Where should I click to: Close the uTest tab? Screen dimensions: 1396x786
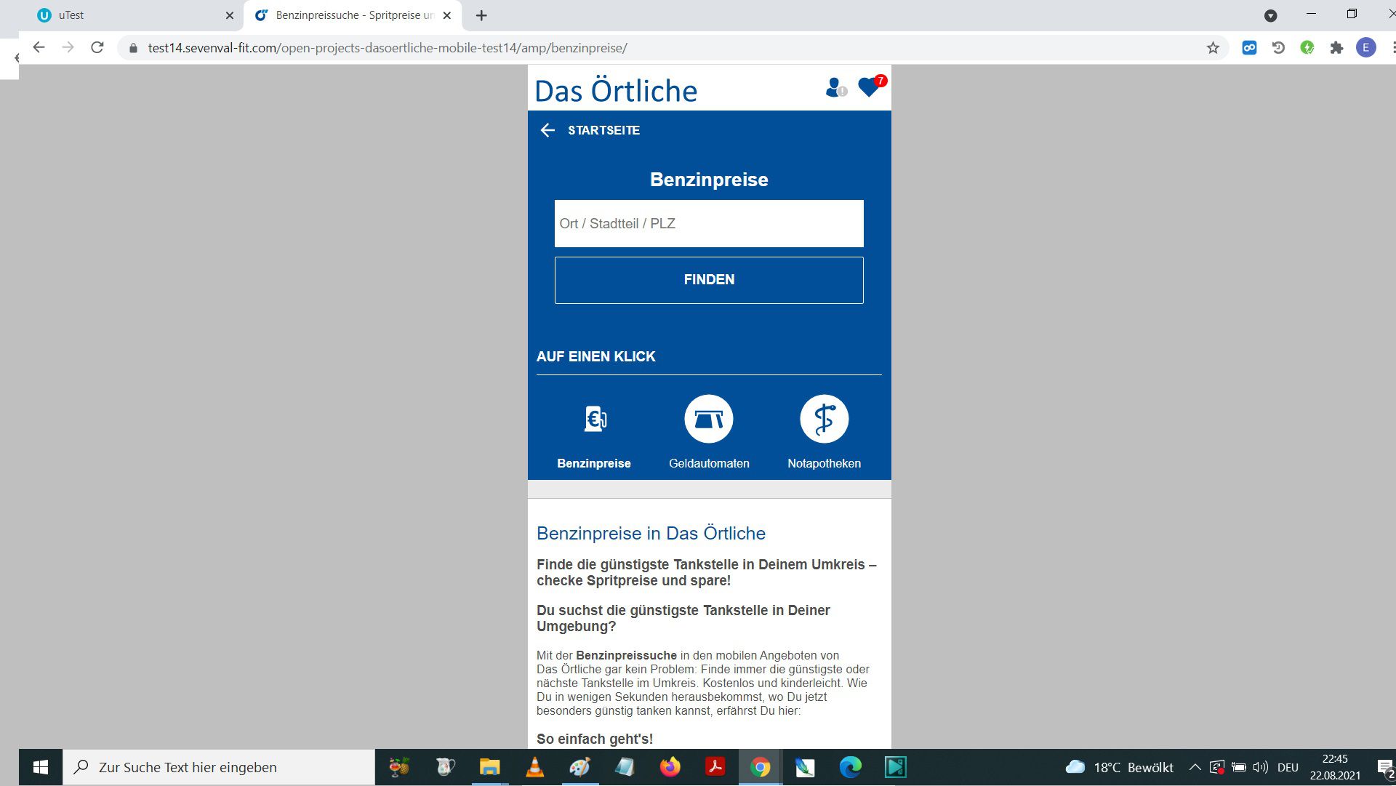point(229,15)
